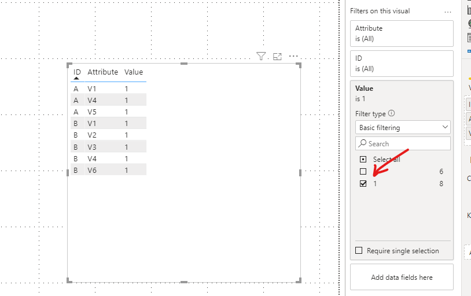Click the Attribute column header
The width and height of the screenshot is (471, 296).
103,72
